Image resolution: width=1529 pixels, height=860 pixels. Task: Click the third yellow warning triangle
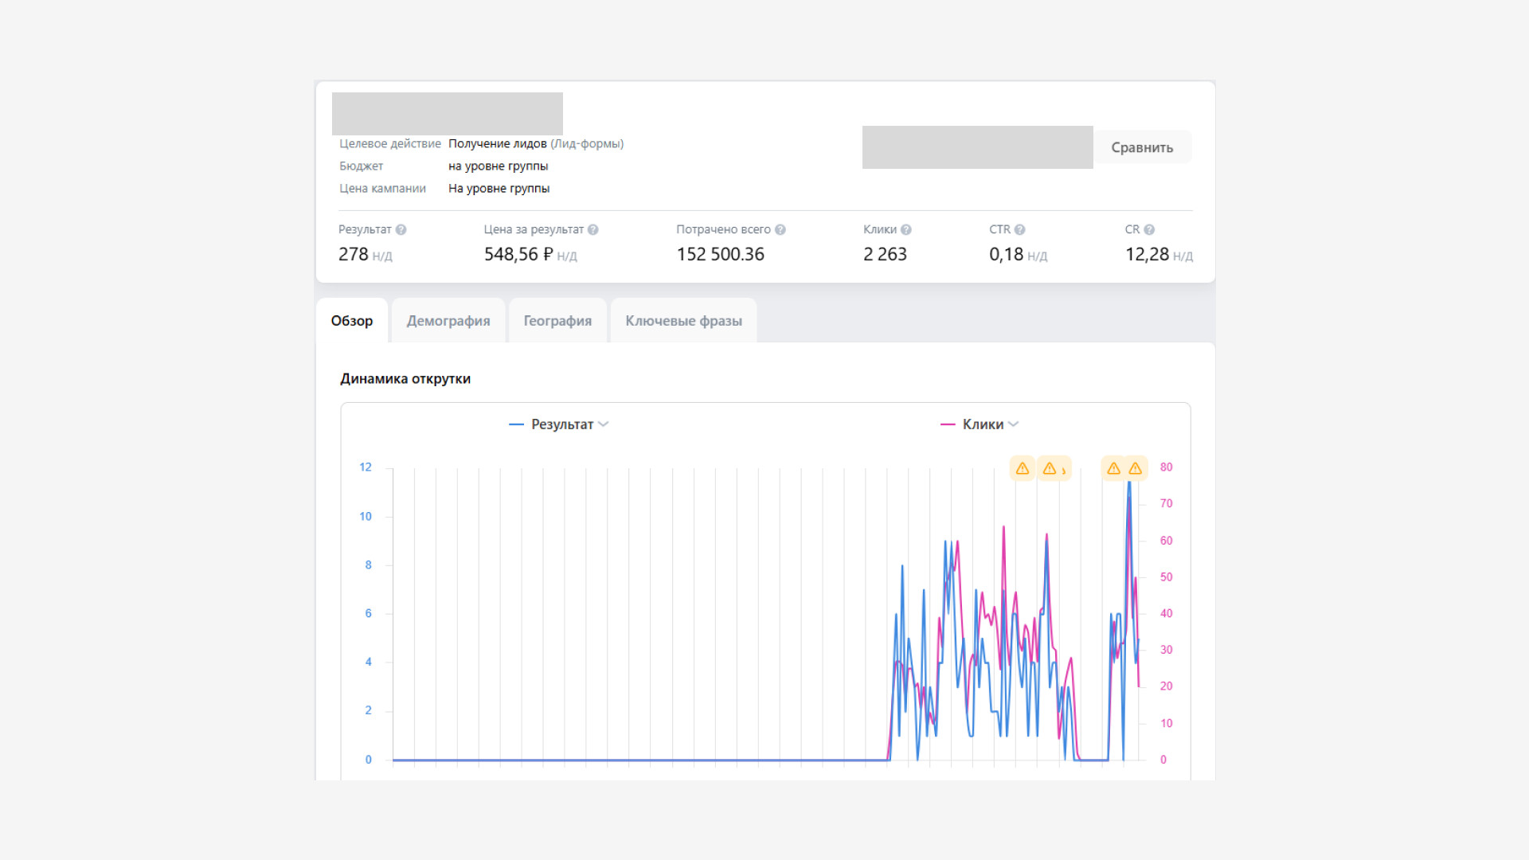click(1114, 468)
